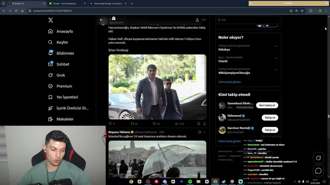Focus the Ara search field
The image size is (330, 185).
[x=248, y=20]
